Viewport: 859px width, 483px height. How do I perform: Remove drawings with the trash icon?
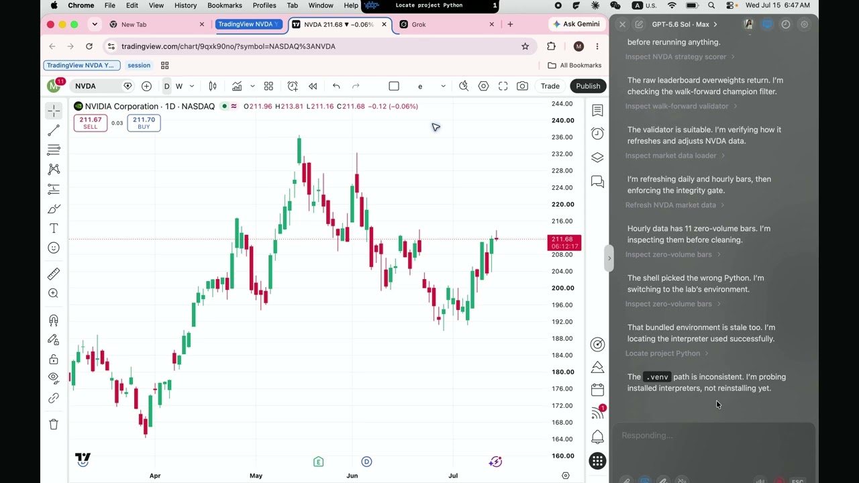tap(54, 425)
